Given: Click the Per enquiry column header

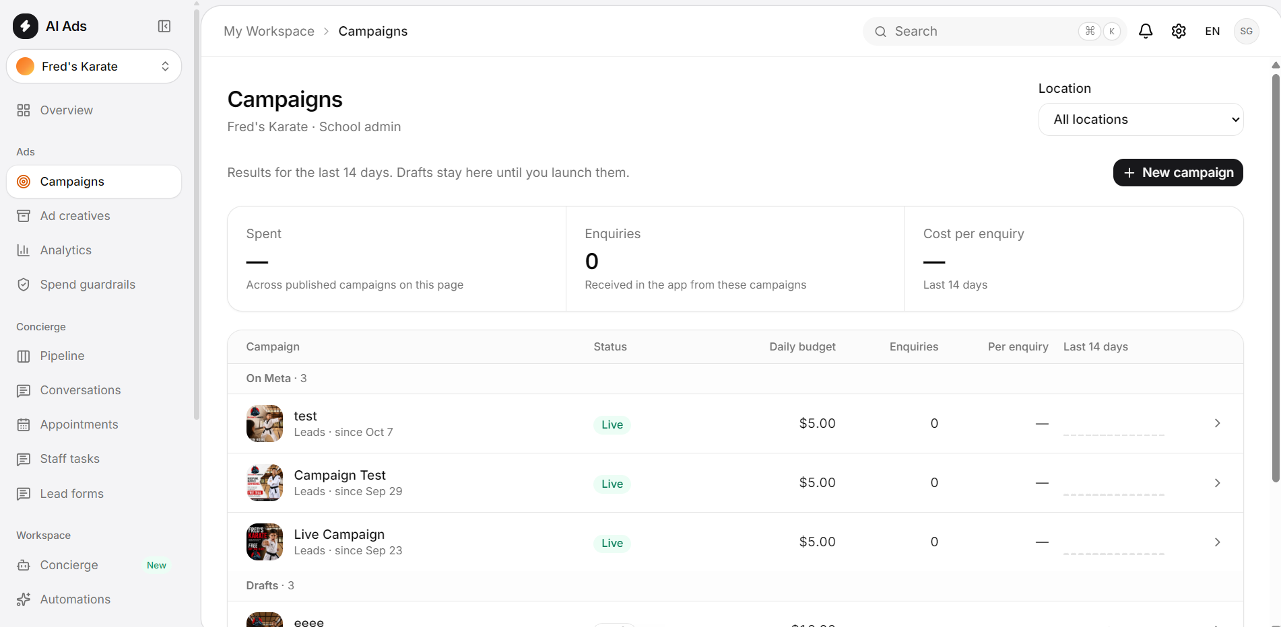Looking at the screenshot, I should [1018, 347].
